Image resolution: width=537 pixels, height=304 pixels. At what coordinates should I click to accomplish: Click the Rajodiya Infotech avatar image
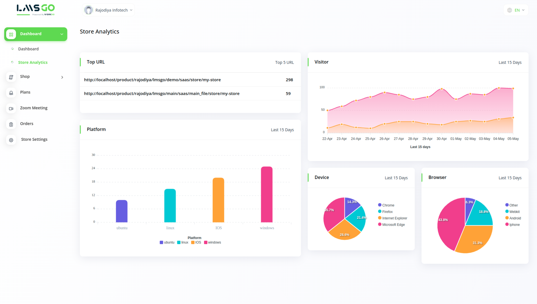point(89,10)
